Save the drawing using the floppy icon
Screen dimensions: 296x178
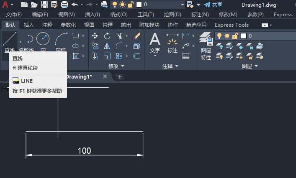(44, 5)
